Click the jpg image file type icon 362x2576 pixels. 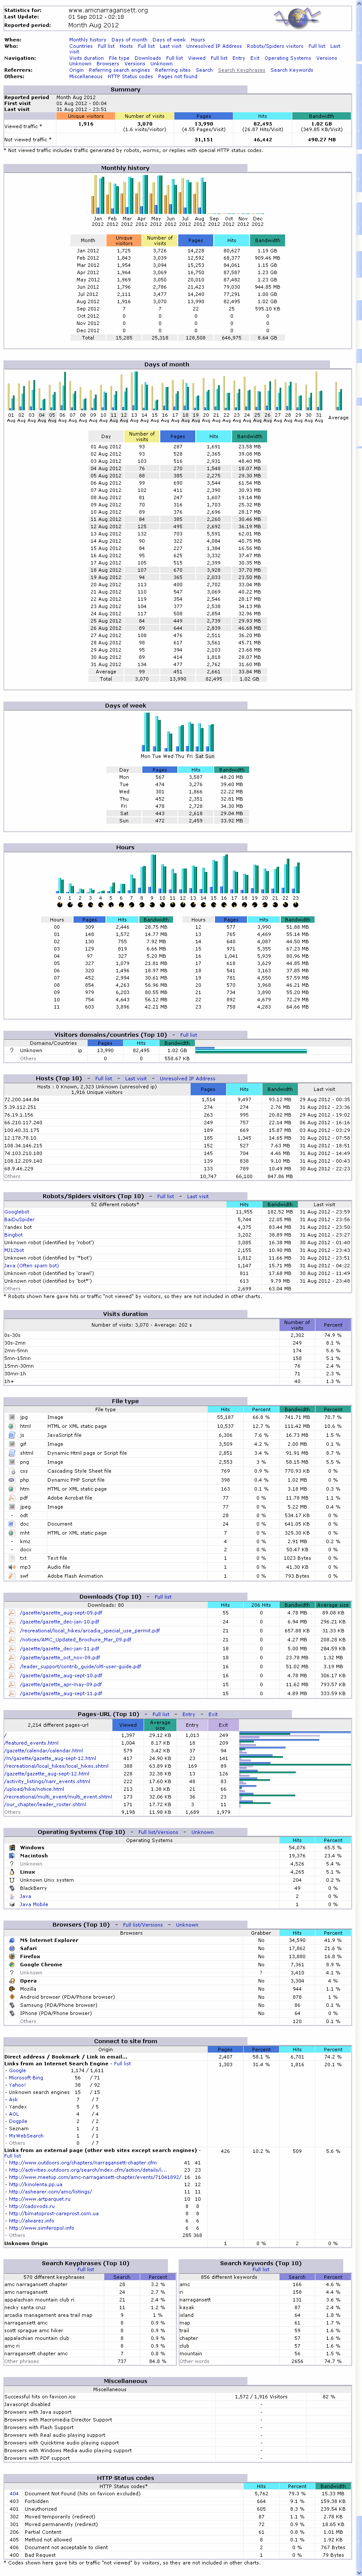pos(11,1417)
